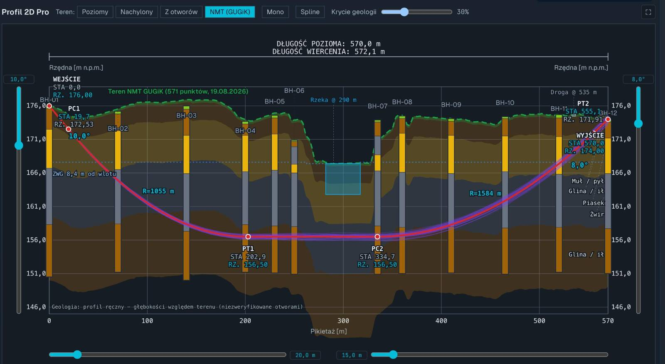Click the Pikietaż [m] axis label

tap(328, 331)
